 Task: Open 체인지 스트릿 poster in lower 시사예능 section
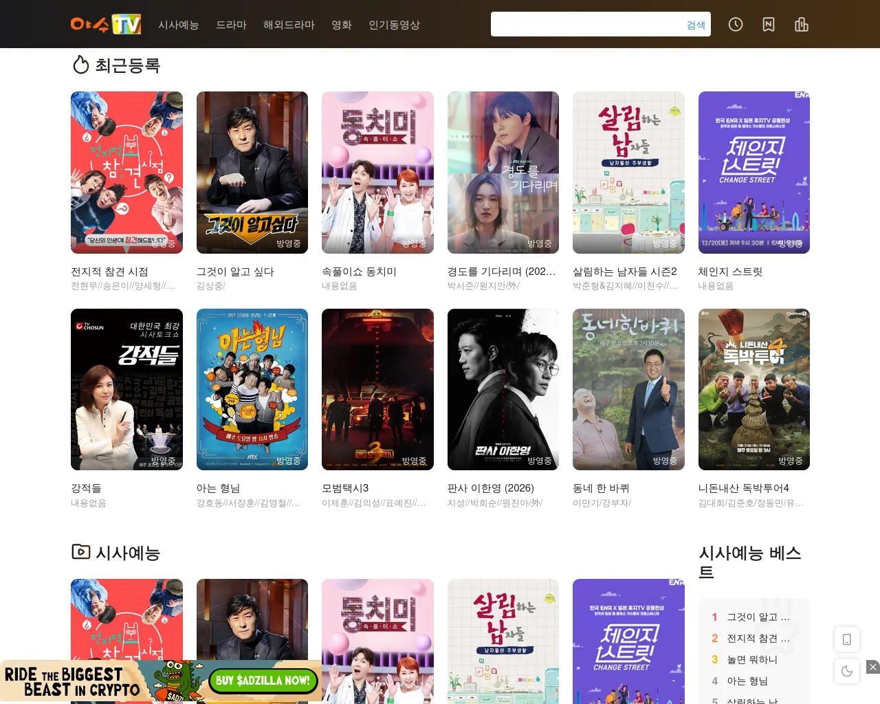pyautogui.click(x=628, y=641)
